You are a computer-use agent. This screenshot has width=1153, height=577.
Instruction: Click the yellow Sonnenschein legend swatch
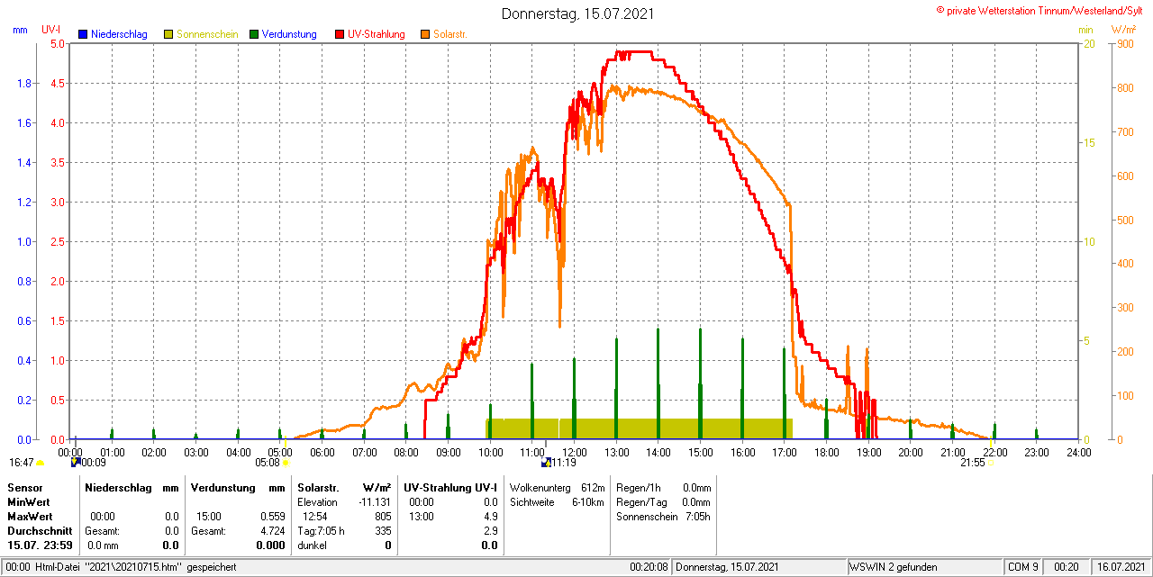click(168, 34)
